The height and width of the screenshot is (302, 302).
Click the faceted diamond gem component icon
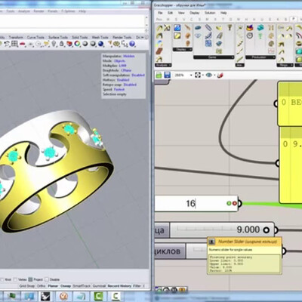[199, 36]
